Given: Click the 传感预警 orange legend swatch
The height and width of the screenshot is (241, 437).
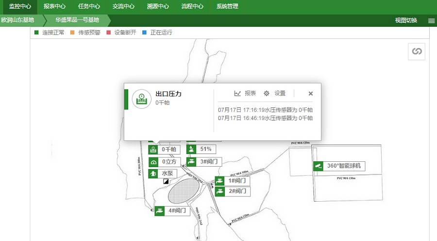Looking at the screenshot, I should (x=73, y=33).
